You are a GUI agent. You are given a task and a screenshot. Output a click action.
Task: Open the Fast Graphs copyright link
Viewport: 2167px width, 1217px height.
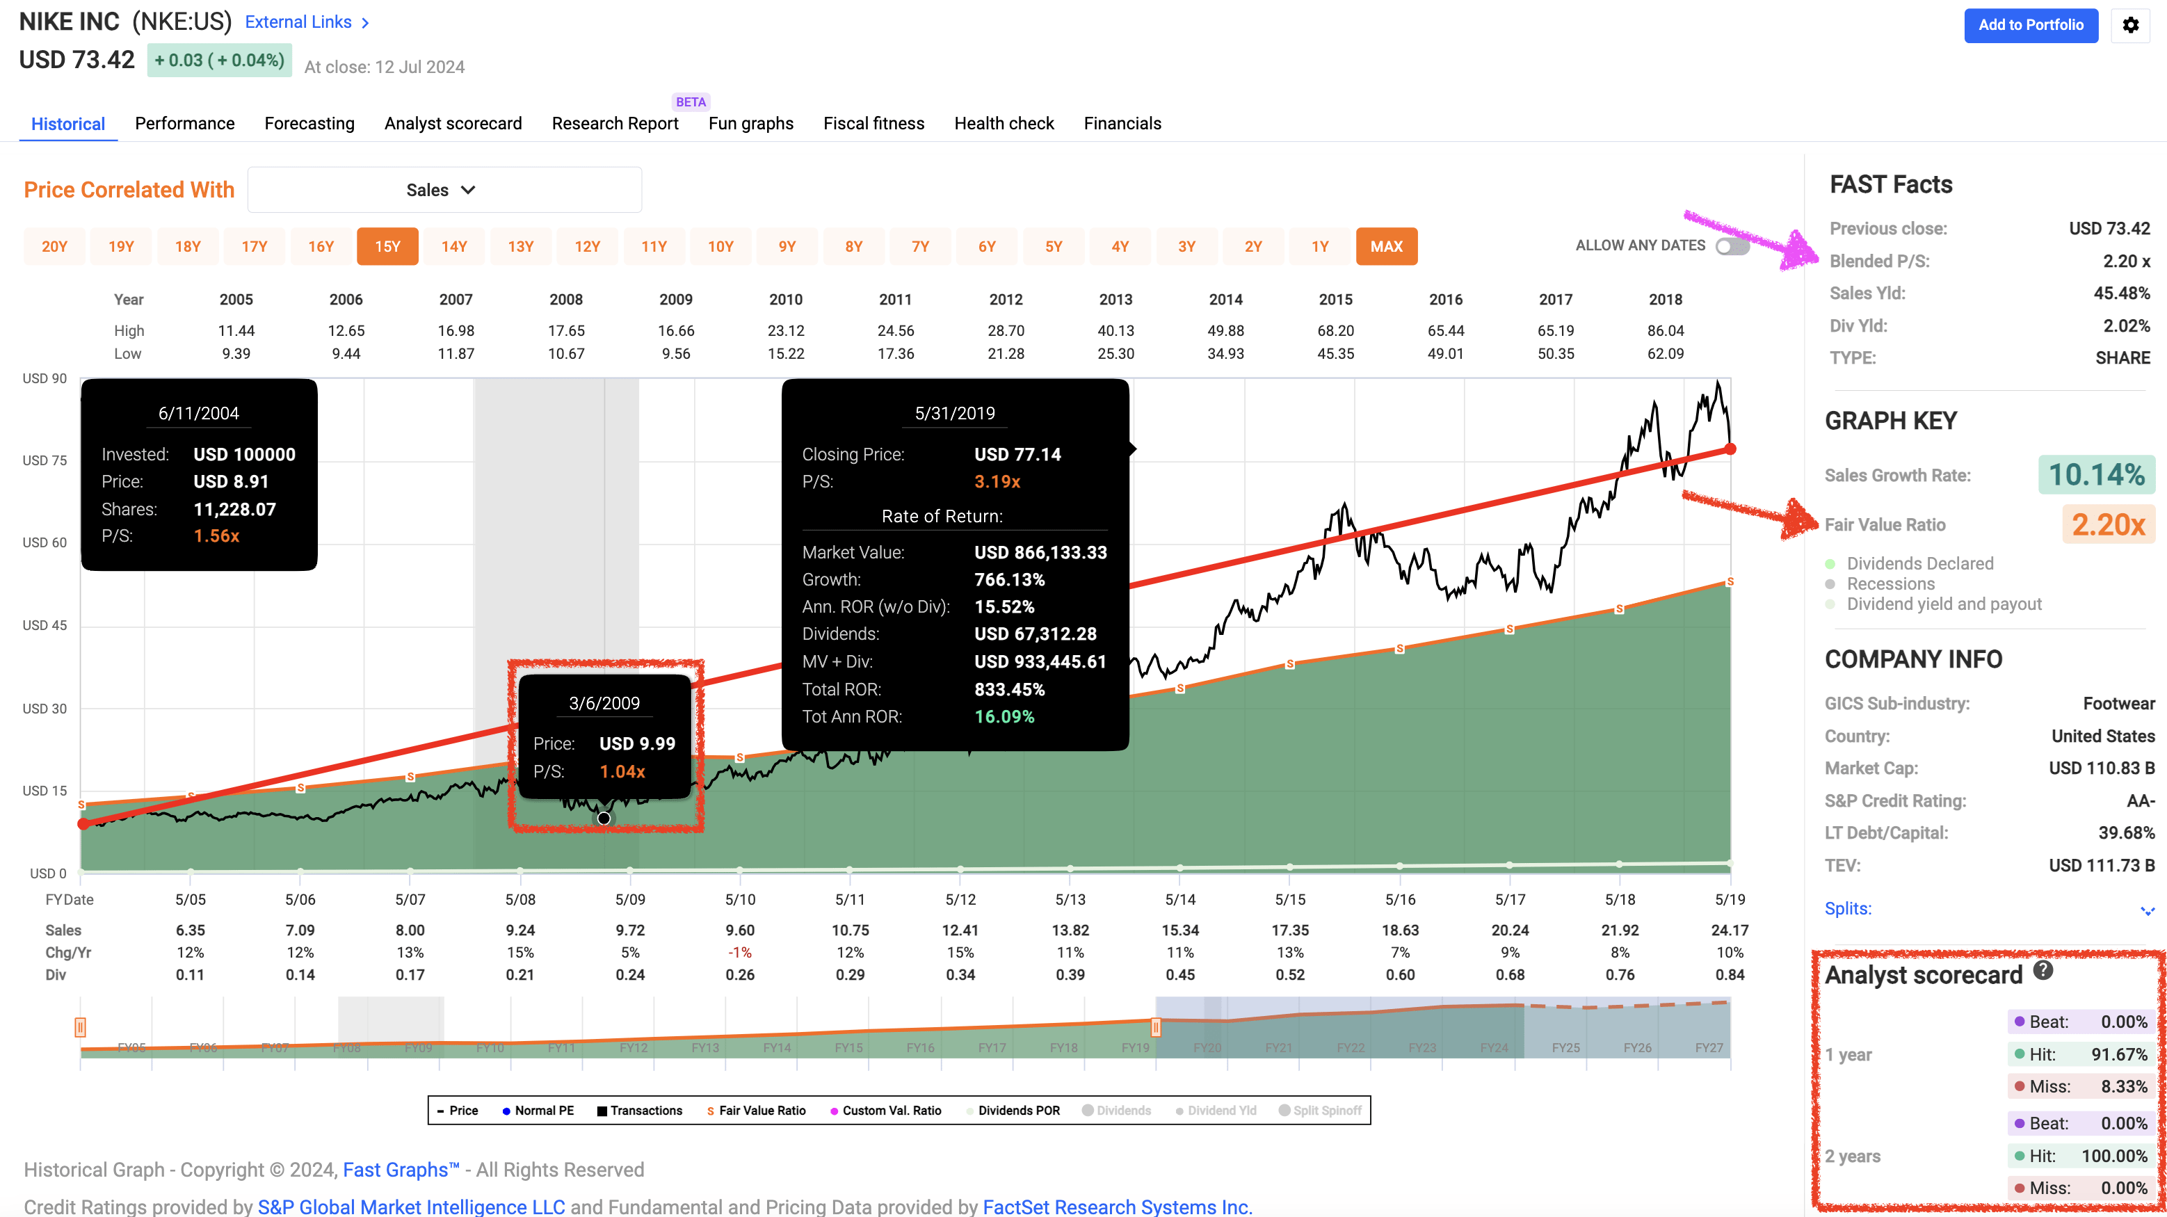pos(401,1170)
